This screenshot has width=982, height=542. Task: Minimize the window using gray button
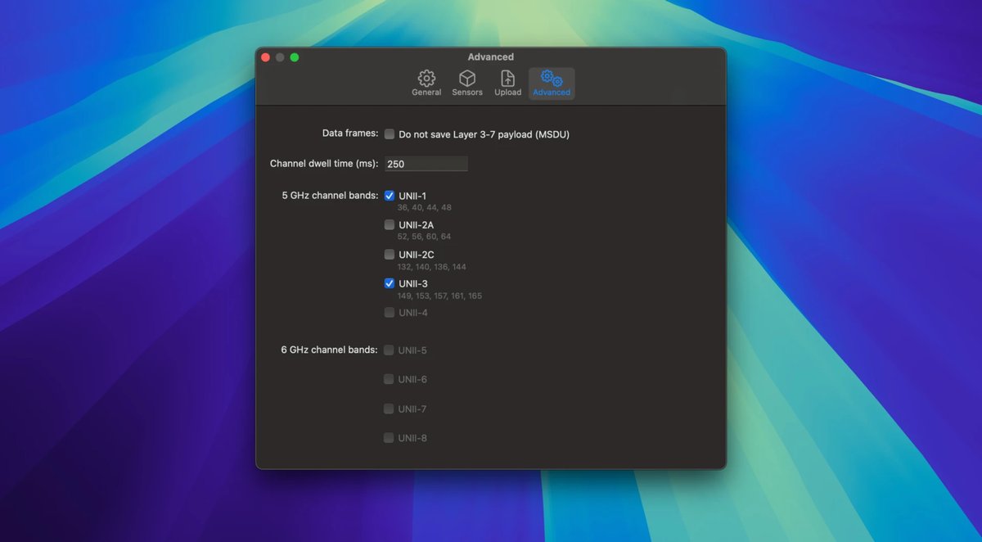coord(280,57)
